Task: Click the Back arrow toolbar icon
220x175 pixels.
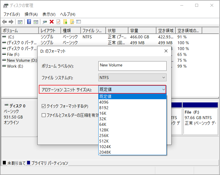Action: tap(4, 22)
